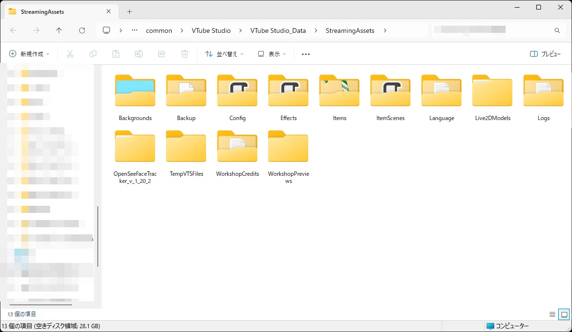572x332 pixels.
Task: Select the OpenSeeFaceTracker_v_1_20_2 folder
Action: click(135, 157)
